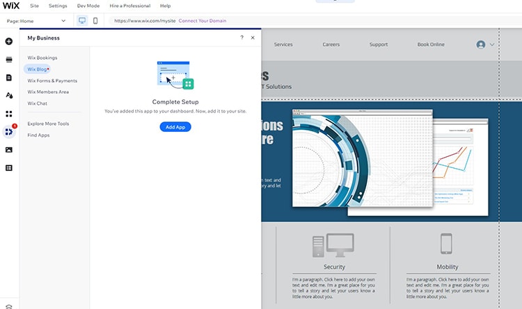
Task: Select paragraph text under Security
Action: tap(333, 288)
